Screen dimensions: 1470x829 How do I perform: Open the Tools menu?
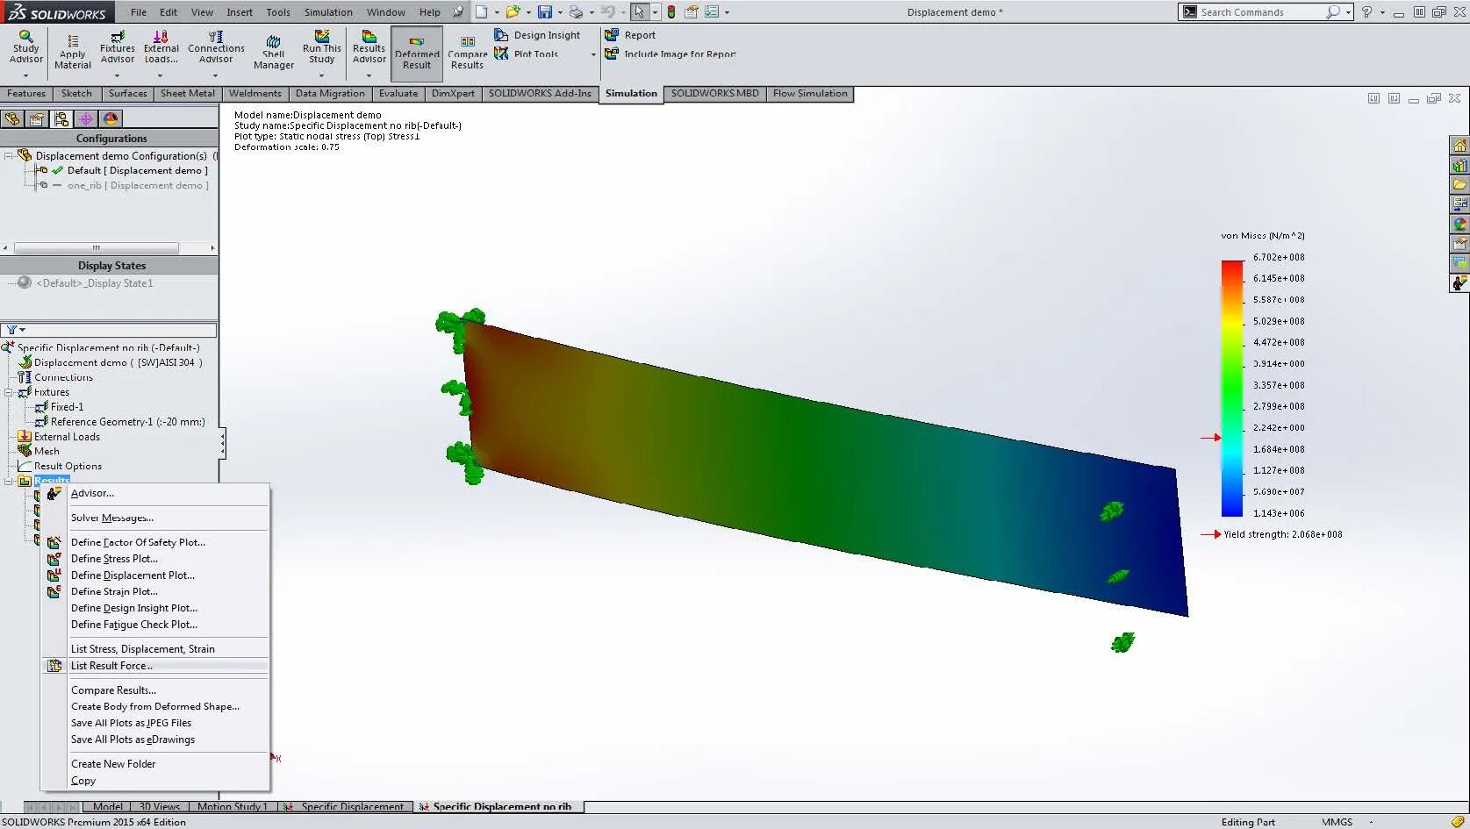pos(278,12)
